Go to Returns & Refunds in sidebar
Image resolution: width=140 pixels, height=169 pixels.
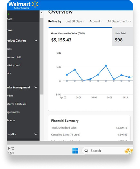pyautogui.click(x=17, y=104)
